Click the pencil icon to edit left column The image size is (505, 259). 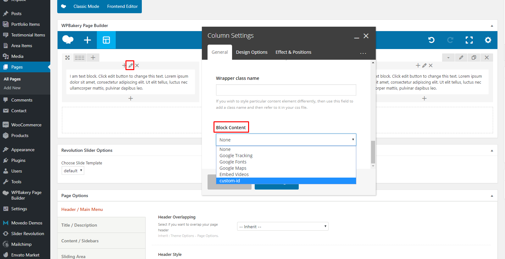click(x=130, y=65)
